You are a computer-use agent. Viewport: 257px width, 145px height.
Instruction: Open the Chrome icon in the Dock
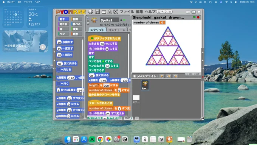(100, 139)
